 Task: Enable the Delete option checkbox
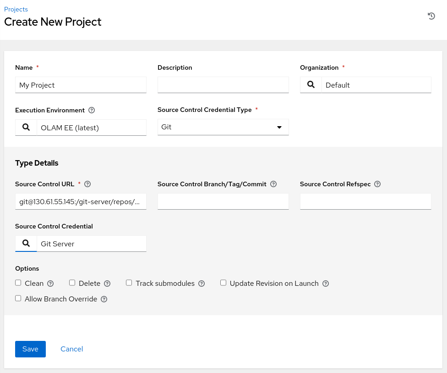pos(72,283)
